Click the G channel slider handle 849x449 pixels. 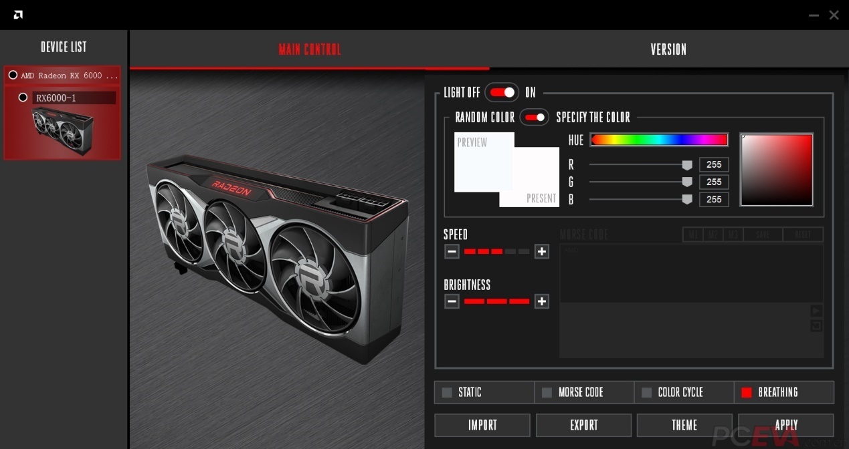click(686, 182)
